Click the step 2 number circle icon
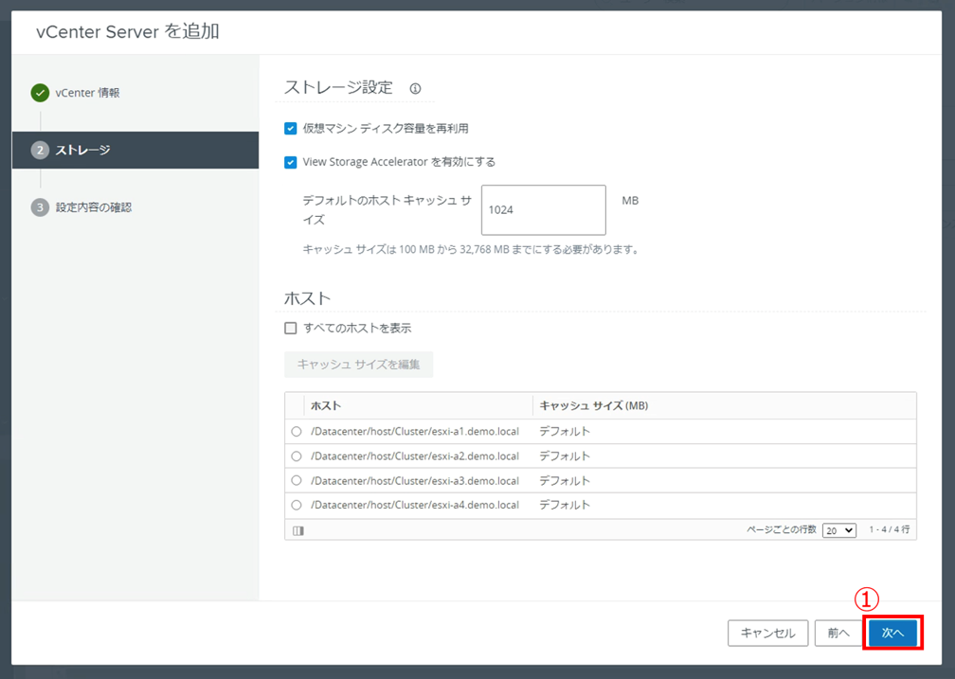The width and height of the screenshot is (955, 679). click(40, 150)
